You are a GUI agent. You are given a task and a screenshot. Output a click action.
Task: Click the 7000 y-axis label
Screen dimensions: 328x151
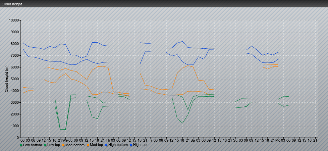pyautogui.click(x=15, y=55)
